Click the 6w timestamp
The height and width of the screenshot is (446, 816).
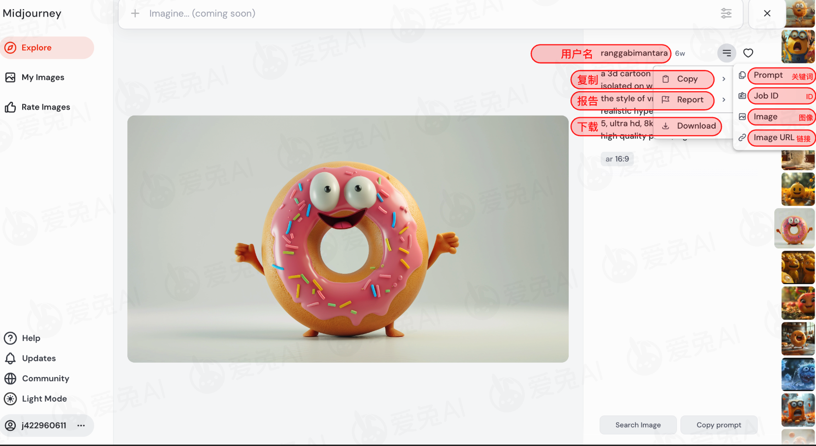tap(680, 54)
